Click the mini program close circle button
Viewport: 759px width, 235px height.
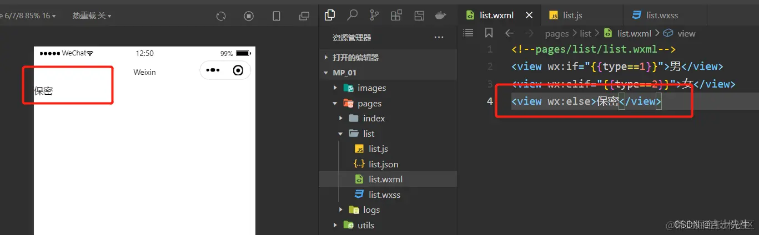(238, 70)
